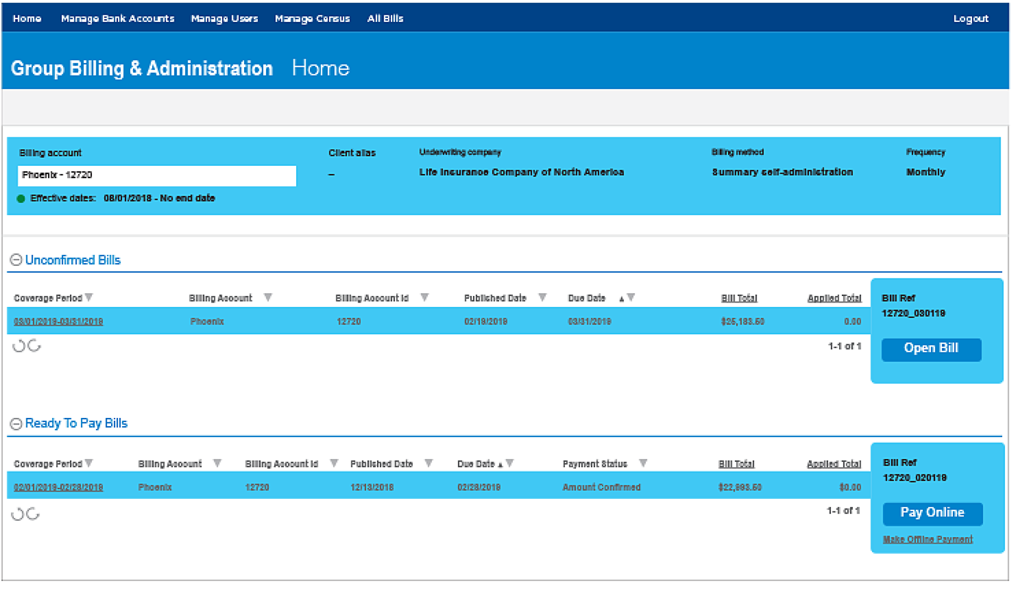1012x593 pixels.
Task: Click right circular arrow icon below Ready To Pay row
Action: pyautogui.click(x=33, y=514)
